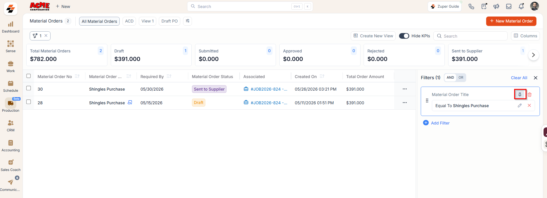Switch to All Material Orders view
Screen dimensions: 547x198
coord(99,21)
